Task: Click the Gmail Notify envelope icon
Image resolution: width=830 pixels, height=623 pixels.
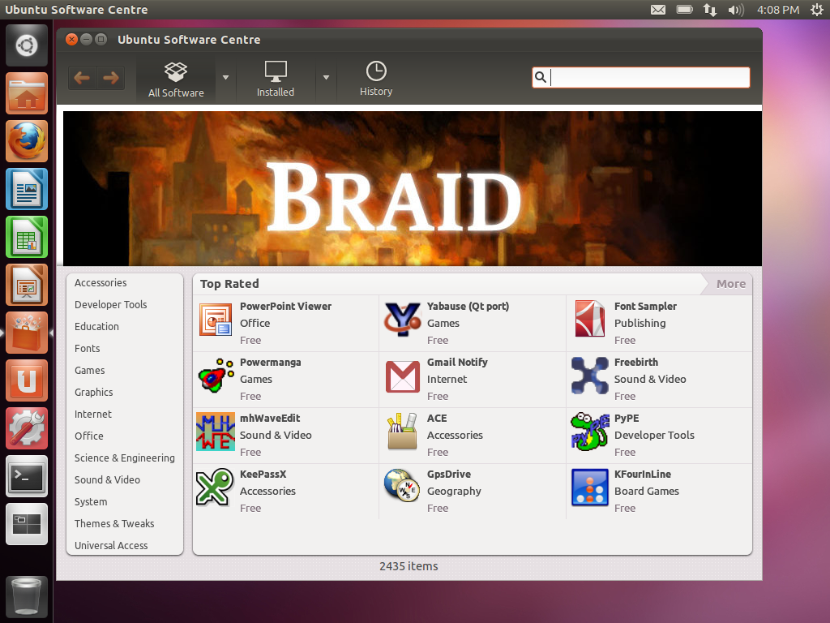Action: coord(402,376)
